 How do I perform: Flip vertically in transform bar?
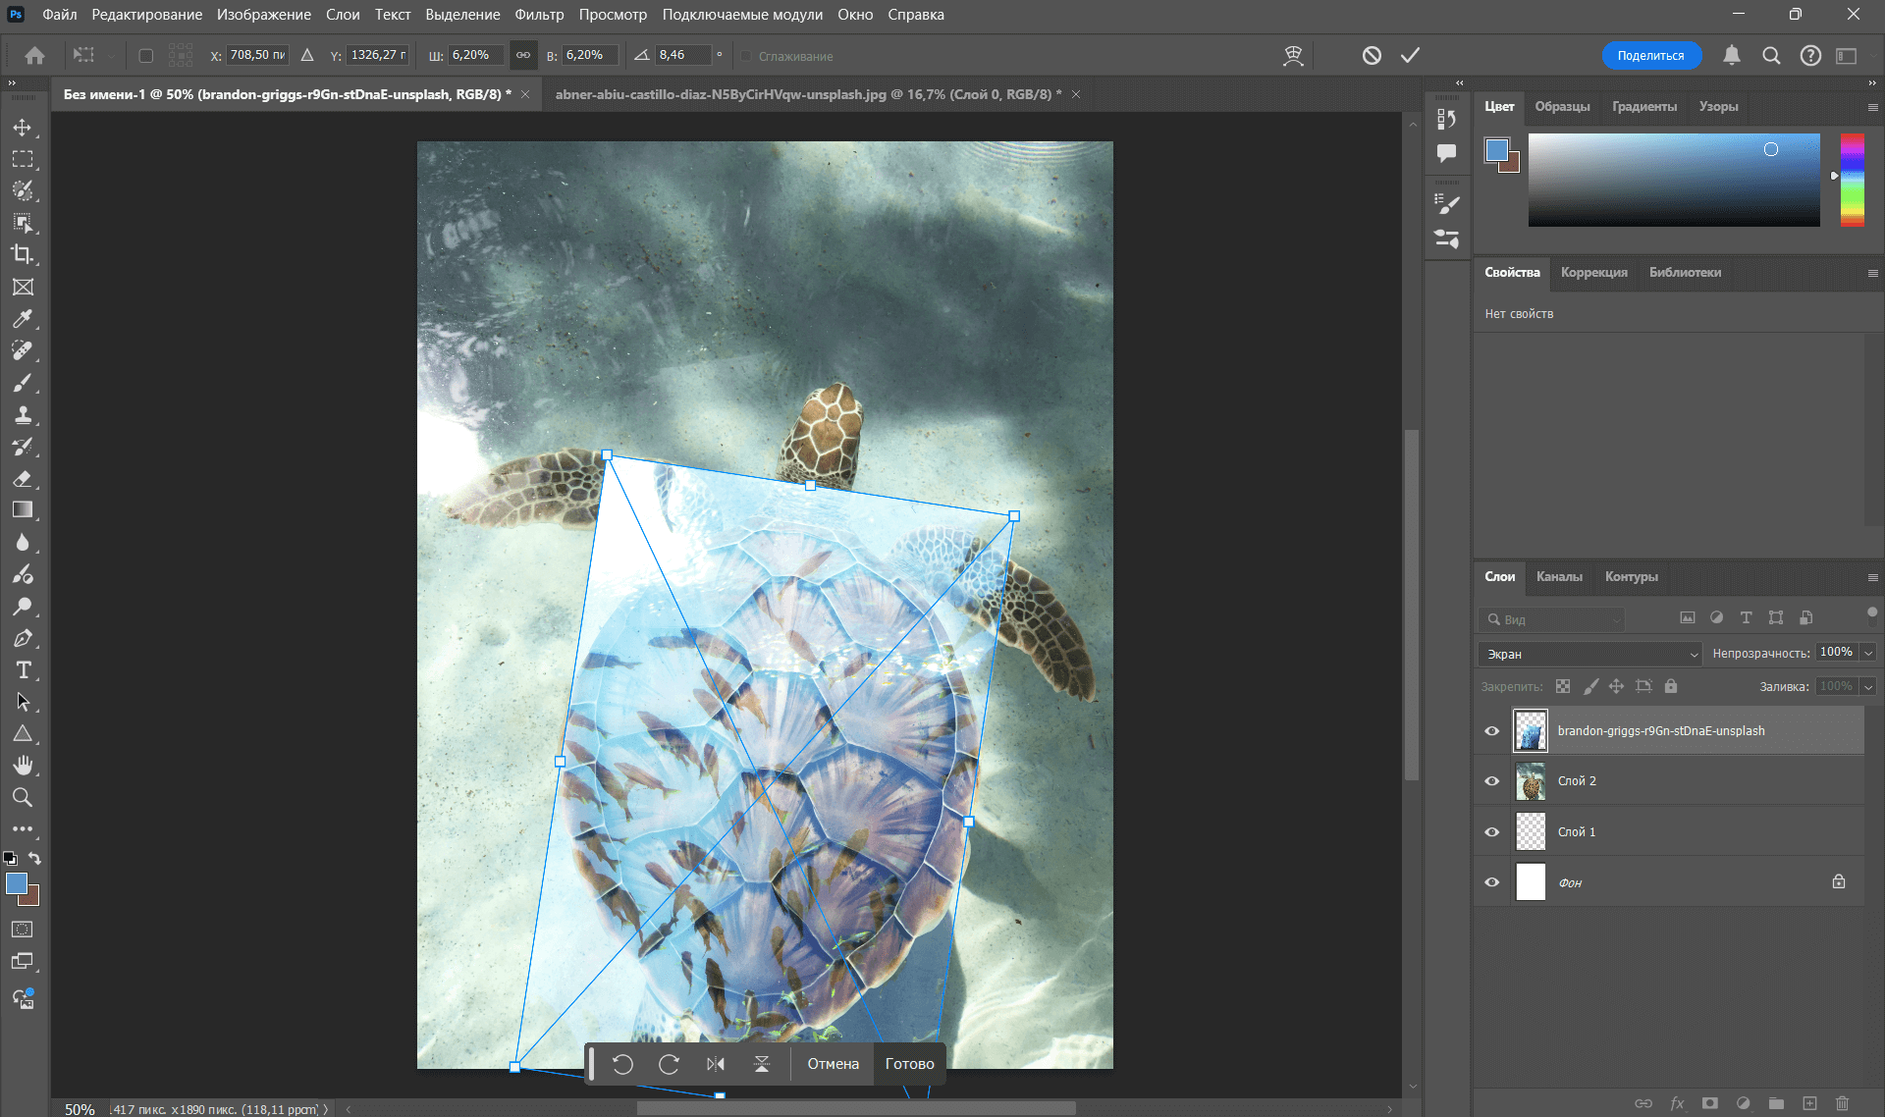(x=762, y=1064)
